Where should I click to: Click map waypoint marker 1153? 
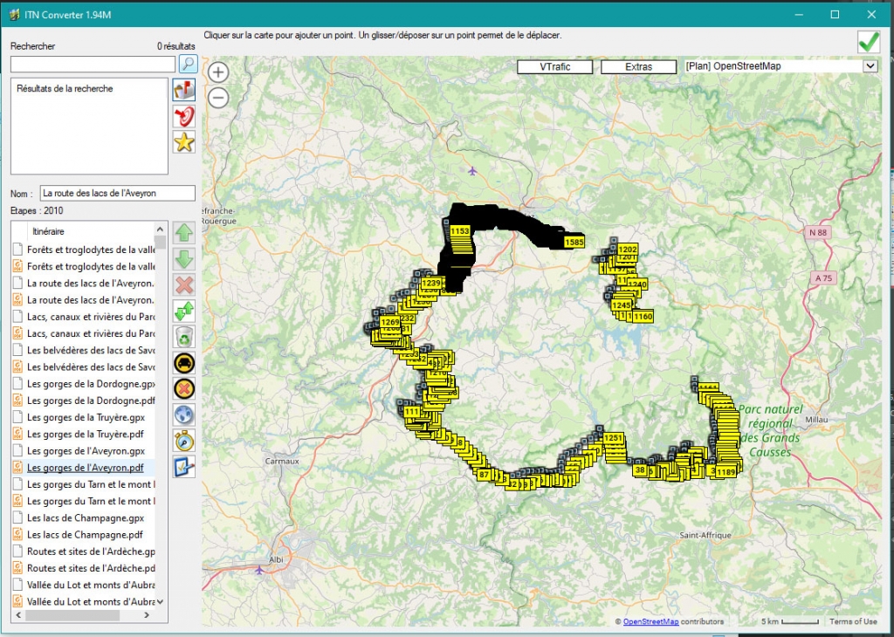[459, 231]
